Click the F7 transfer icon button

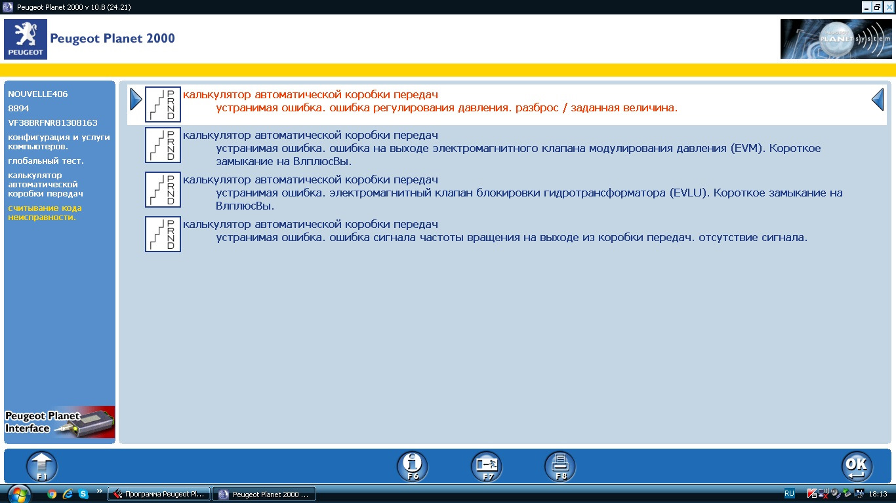[487, 468]
